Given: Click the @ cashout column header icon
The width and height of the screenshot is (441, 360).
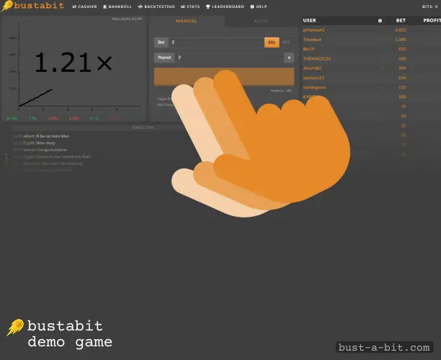Looking at the screenshot, I should [x=380, y=20].
